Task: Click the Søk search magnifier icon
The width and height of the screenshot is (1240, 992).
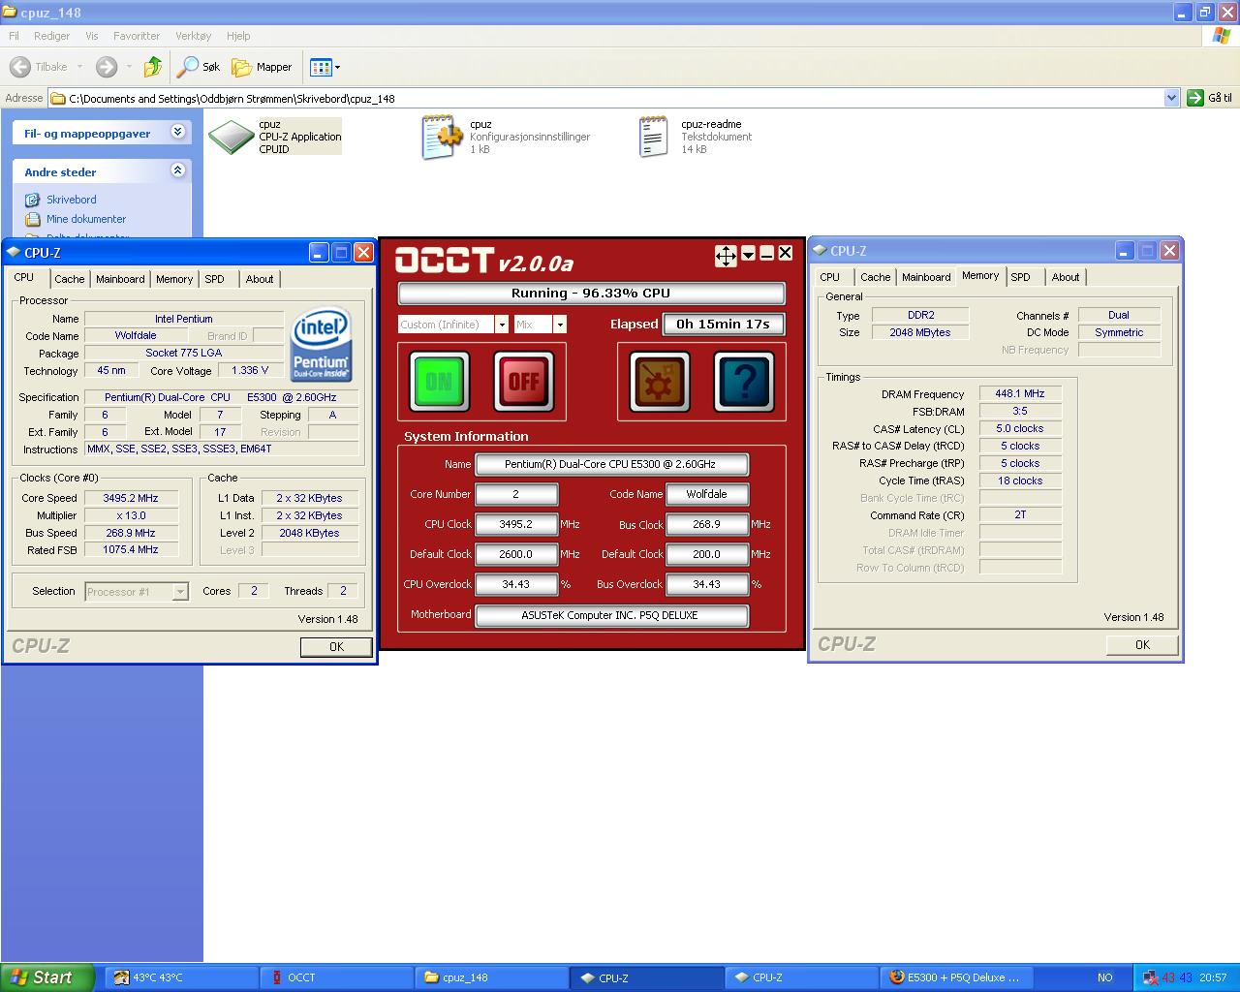Action: tap(187, 67)
